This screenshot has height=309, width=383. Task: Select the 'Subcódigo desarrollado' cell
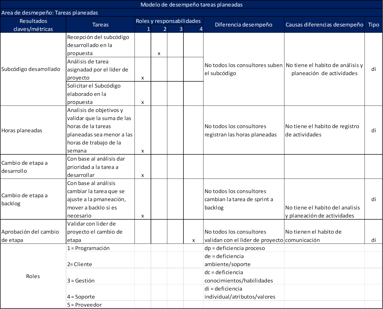tap(33, 69)
